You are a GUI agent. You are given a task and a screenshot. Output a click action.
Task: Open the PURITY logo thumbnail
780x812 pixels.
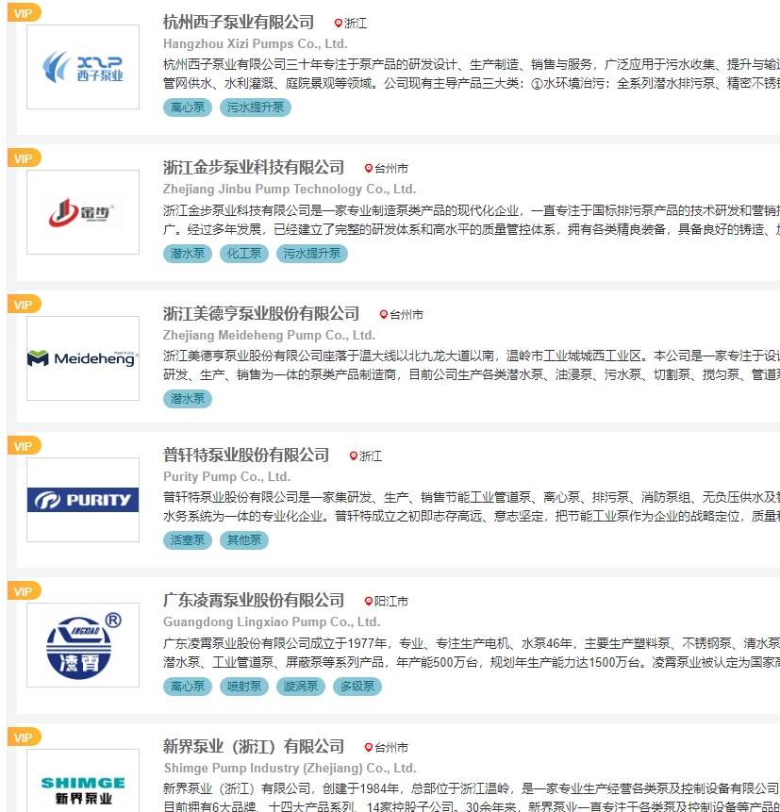[83, 500]
